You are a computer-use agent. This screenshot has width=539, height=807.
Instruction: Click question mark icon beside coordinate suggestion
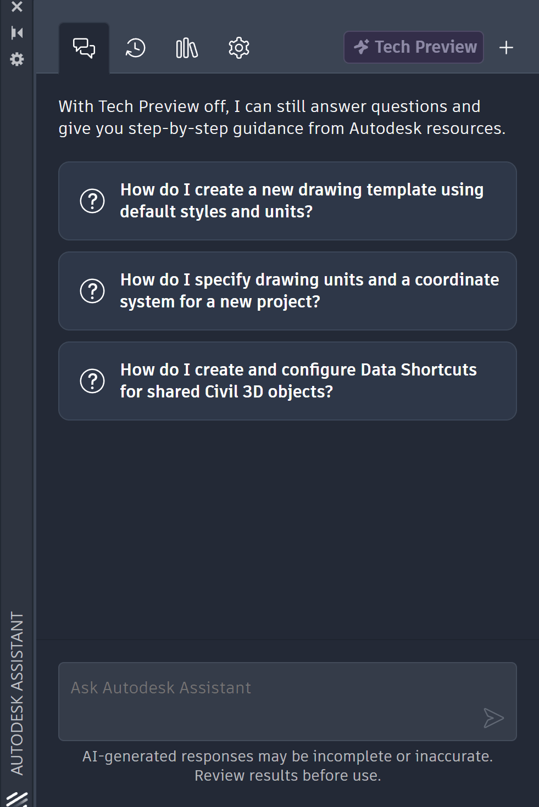pyautogui.click(x=92, y=291)
